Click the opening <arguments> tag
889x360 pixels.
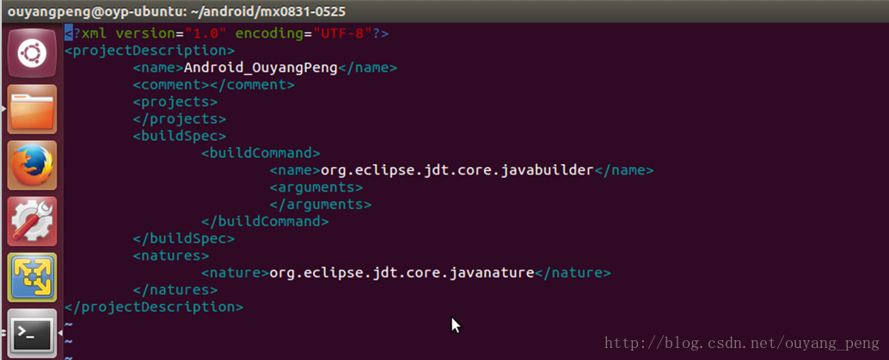point(316,187)
